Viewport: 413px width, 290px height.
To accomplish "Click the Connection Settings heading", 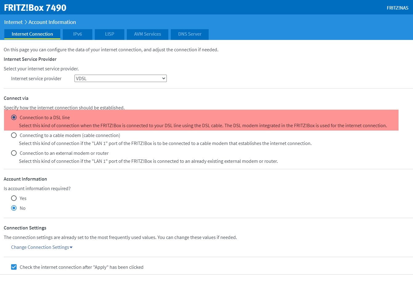I will coord(25,228).
